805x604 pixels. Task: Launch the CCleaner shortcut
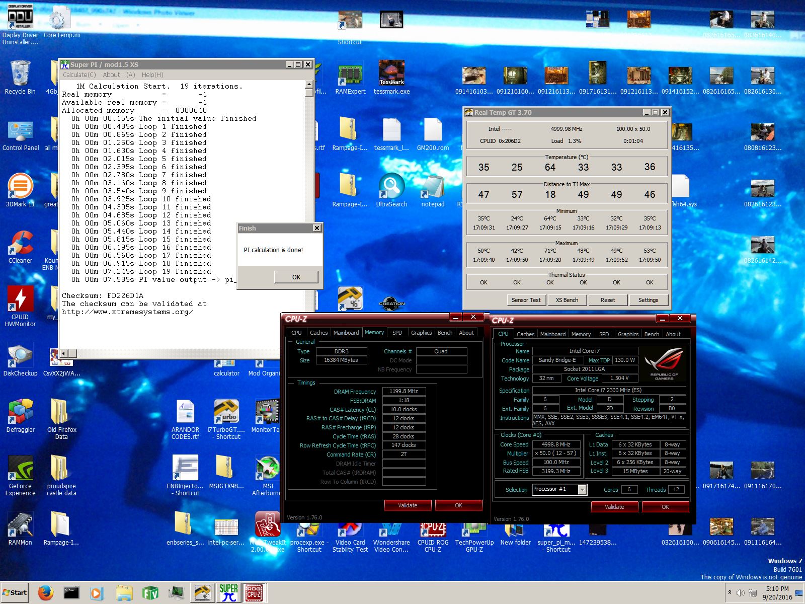[20, 246]
